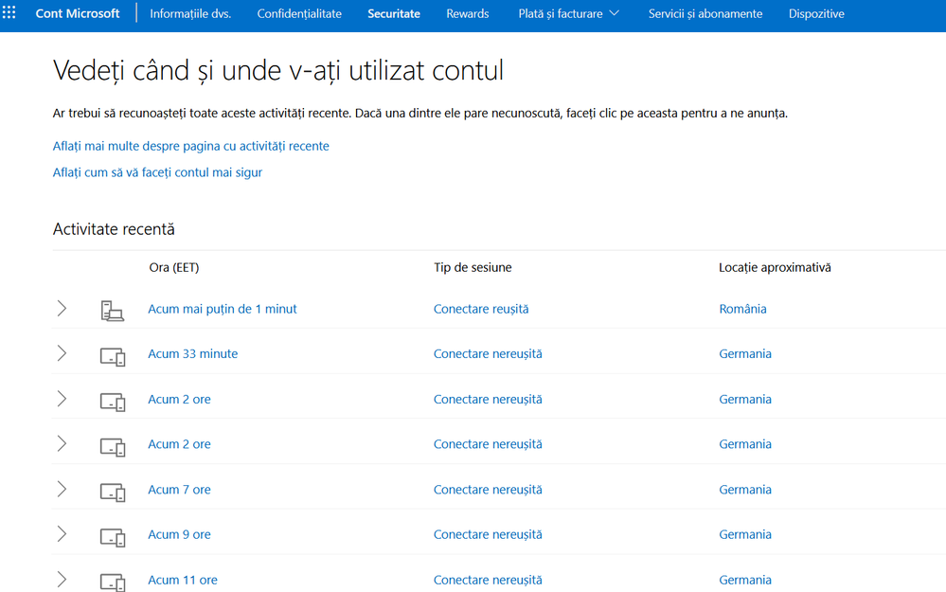
Task: Click the desktop device icon on first activity
Action: point(113,309)
